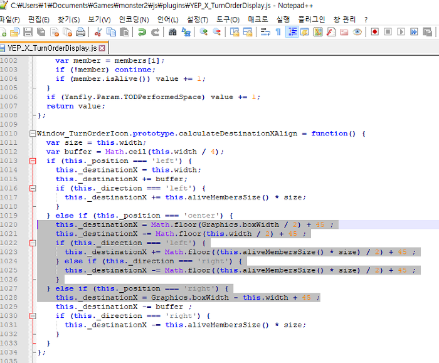Open the 실행 menu
Image resolution: width=439 pixels, height=363 pixels.
[x=283, y=19]
